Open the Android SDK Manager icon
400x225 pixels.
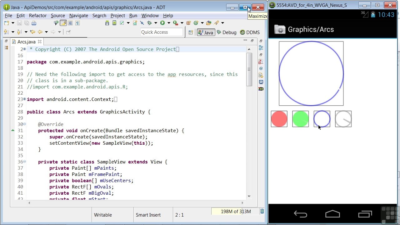tap(107, 23)
